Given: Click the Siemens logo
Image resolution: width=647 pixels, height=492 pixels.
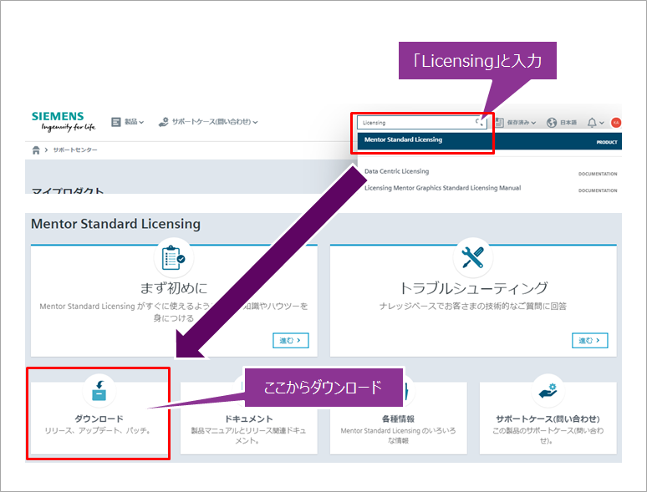Looking at the screenshot, I should 64,121.
